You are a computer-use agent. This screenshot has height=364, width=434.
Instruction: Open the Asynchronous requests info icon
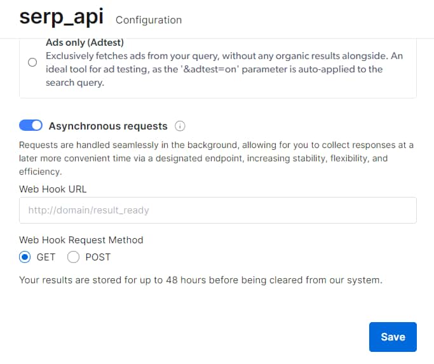tap(180, 126)
